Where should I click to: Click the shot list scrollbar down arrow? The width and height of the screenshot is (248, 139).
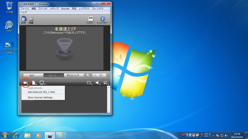pos(108,111)
